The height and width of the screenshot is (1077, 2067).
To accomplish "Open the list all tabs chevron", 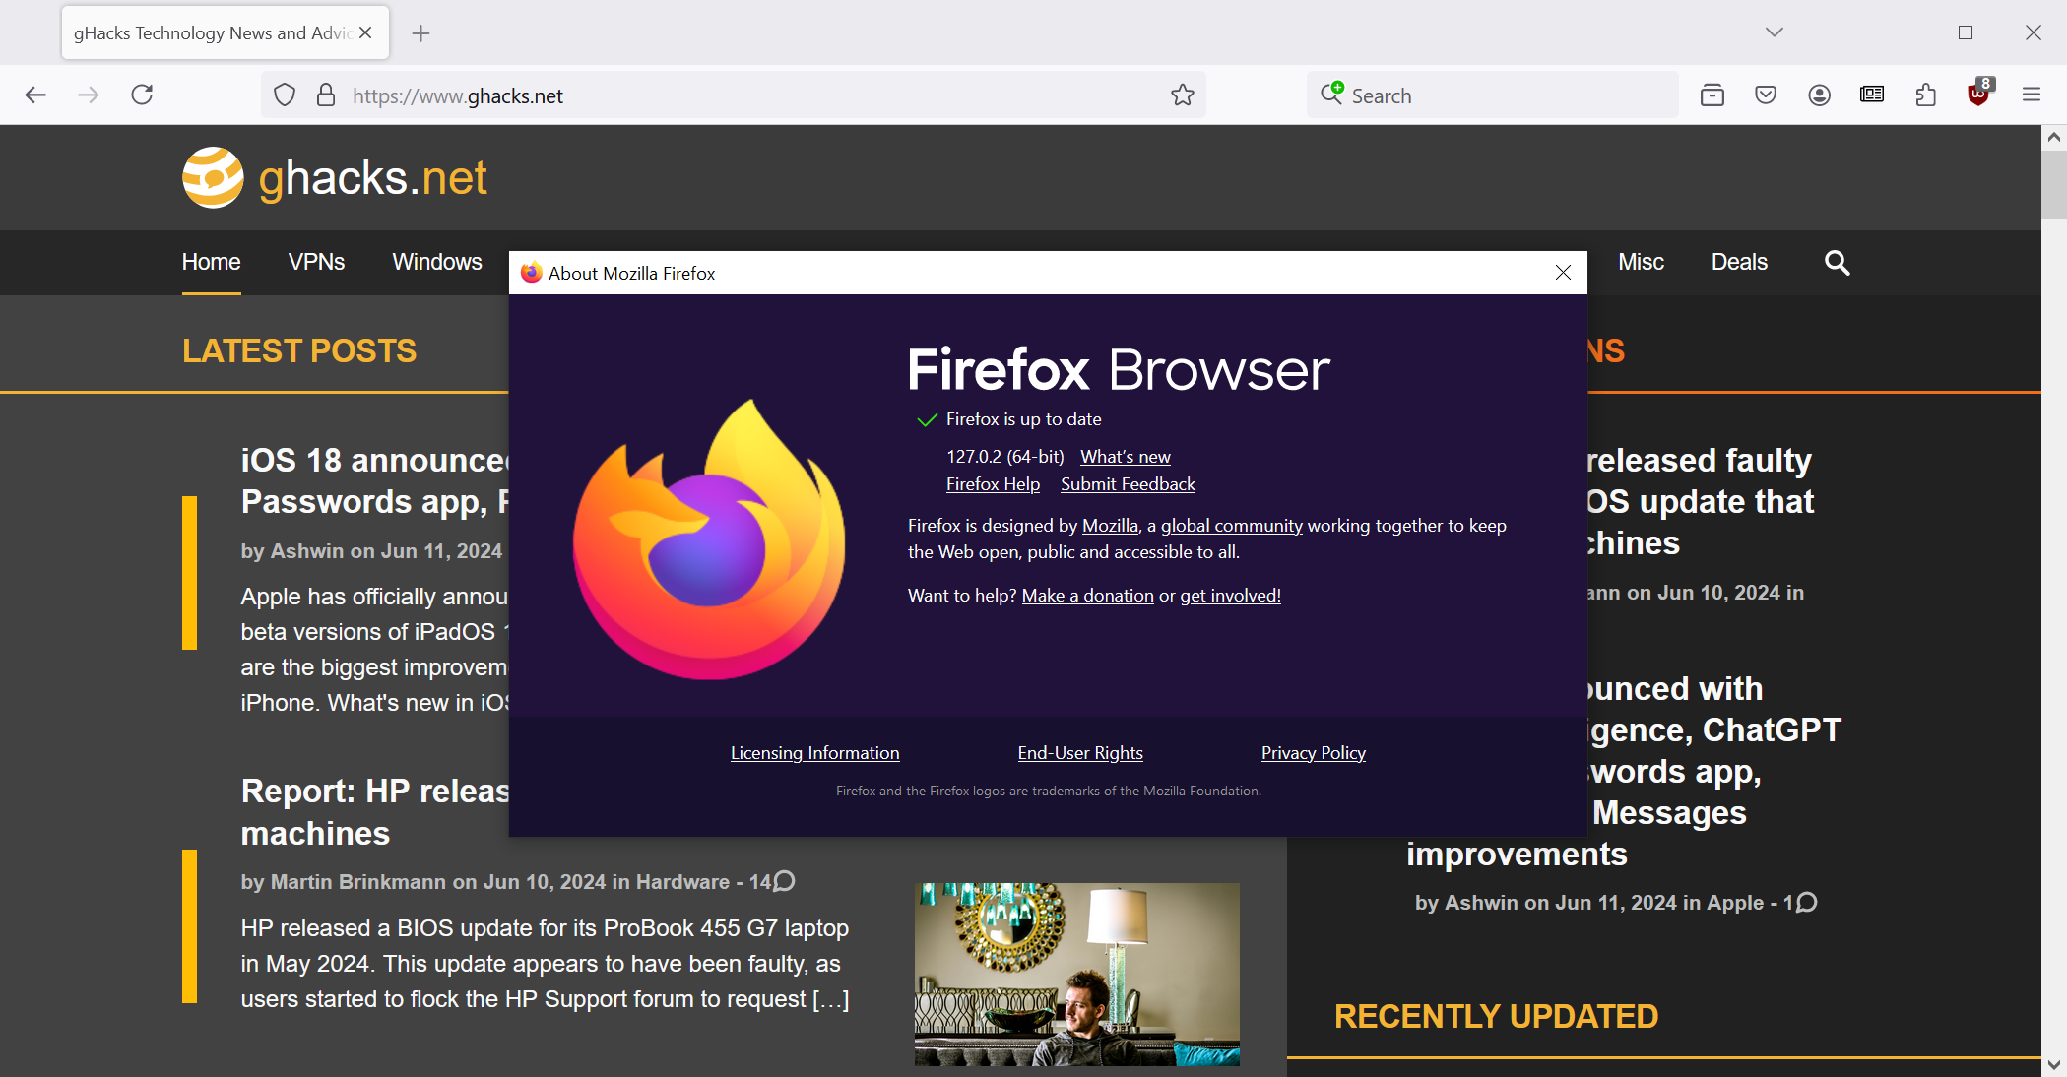I will coord(1773,32).
